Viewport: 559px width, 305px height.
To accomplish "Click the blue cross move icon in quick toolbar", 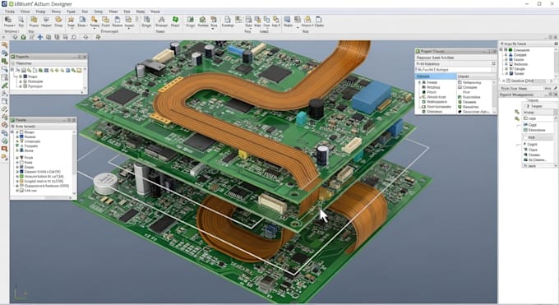I will coord(40,37).
